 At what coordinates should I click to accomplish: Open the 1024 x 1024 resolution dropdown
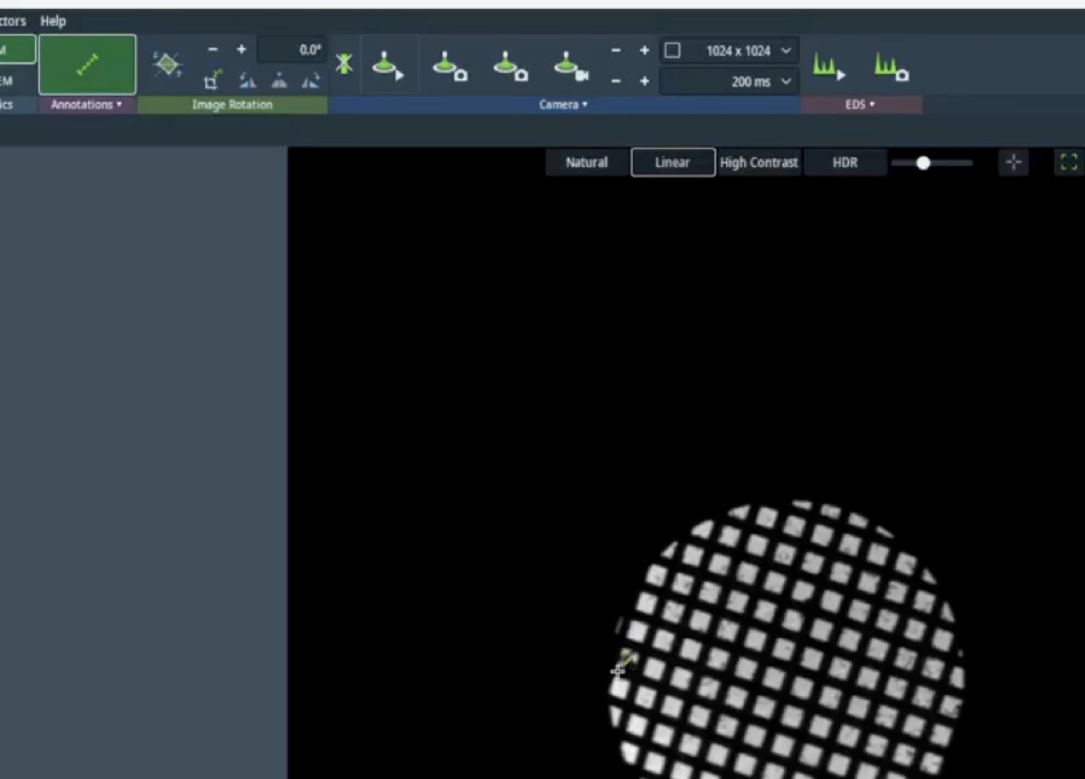786,51
